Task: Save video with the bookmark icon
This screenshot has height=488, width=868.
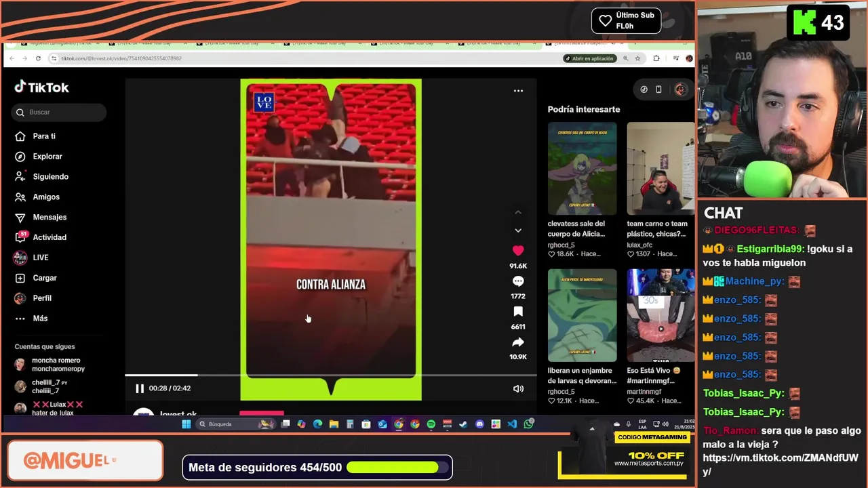Action: 518,312
